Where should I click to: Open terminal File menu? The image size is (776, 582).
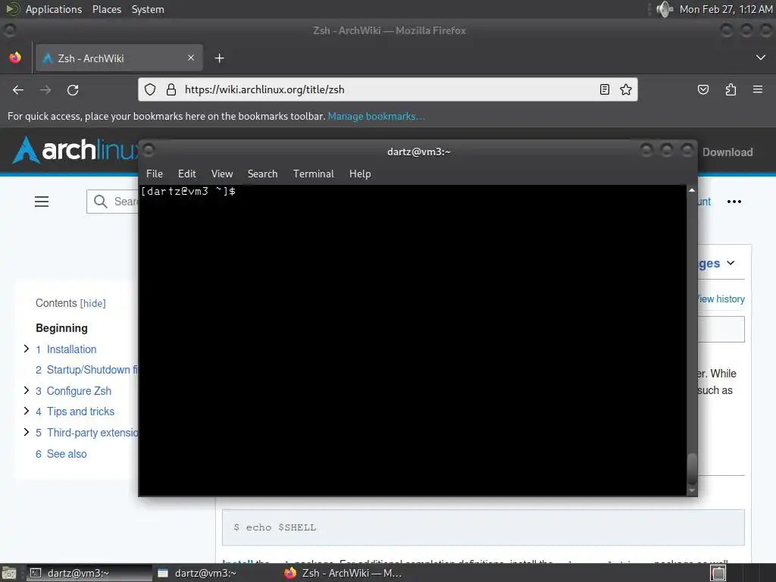(155, 174)
